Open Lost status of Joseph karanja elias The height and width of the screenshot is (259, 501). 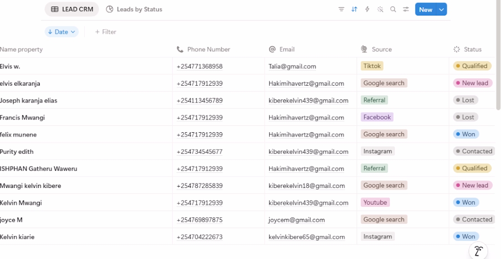point(465,100)
